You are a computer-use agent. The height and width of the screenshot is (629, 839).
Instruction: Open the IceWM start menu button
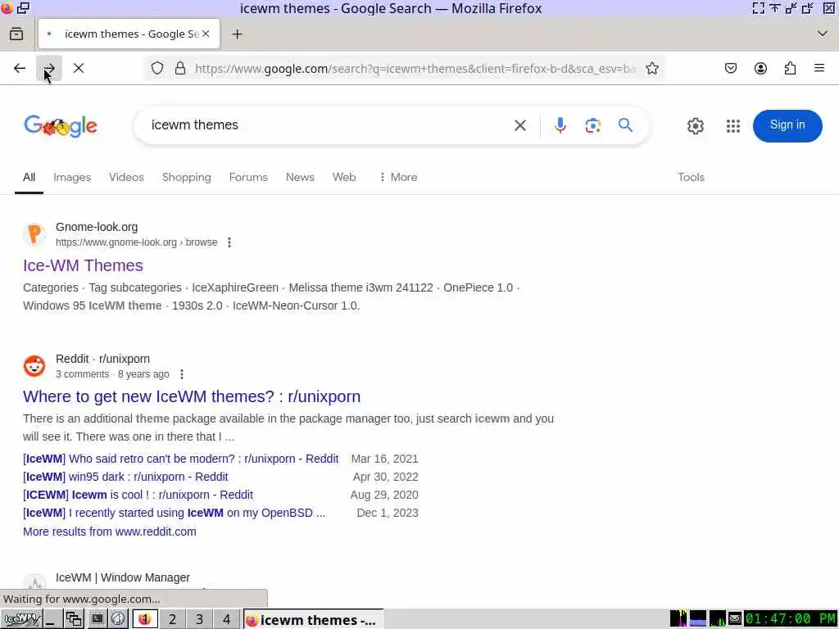[x=20, y=619]
